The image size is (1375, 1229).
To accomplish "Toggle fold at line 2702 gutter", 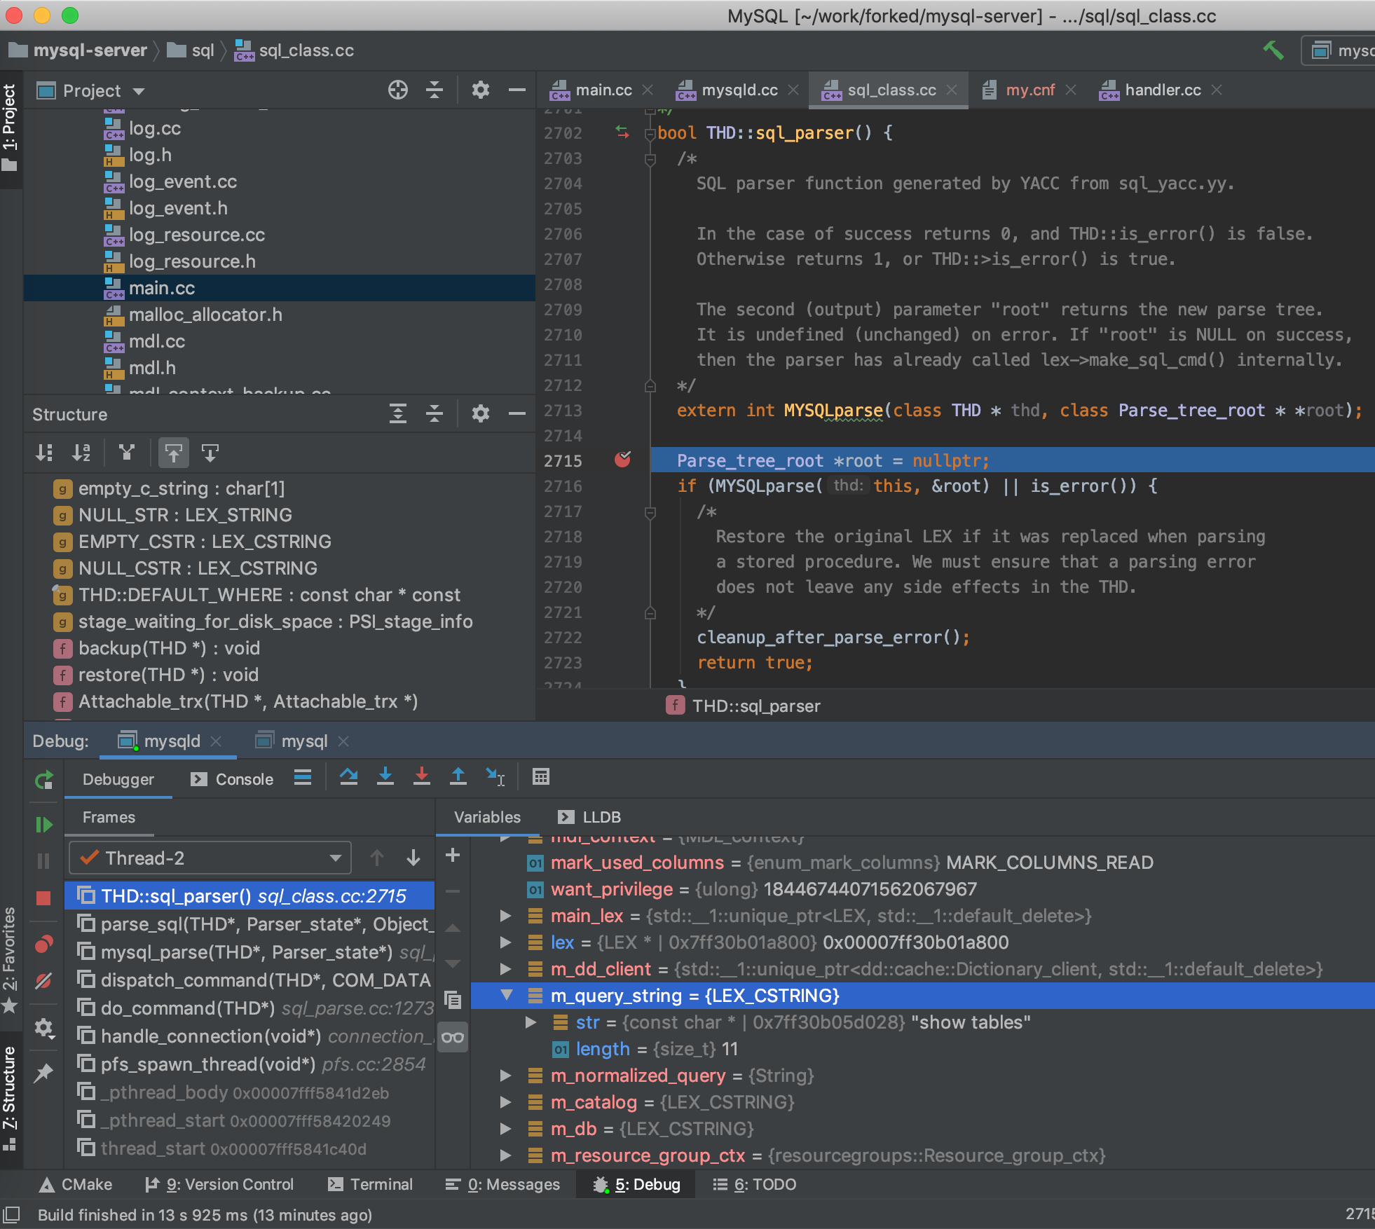I will [x=650, y=133].
